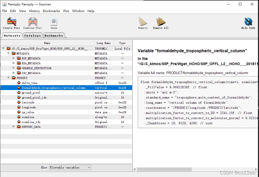Viewport: 259px width, 177px height.
Task: Click the qa_value variable globe icon
Action: 19,112
